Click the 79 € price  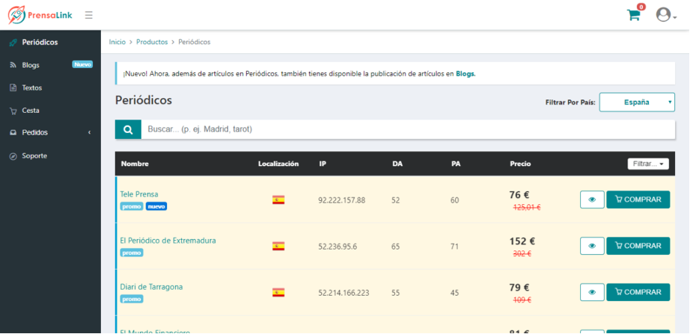pos(519,288)
